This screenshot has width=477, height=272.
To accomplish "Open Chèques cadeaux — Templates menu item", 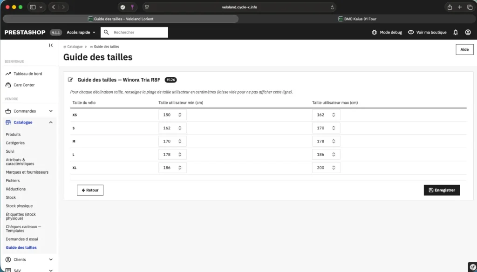I will tap(23, 229).
